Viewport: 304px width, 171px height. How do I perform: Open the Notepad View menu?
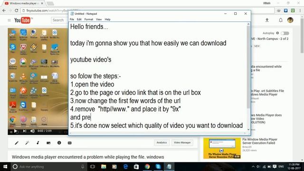click(x=99, y=19)
